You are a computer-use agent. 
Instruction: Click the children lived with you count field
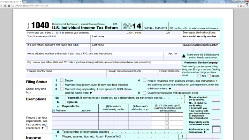tap(216, 107)
